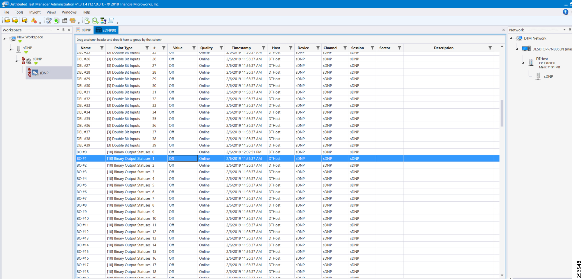Switch to the sDNP(0) table tab
Viewport: 582px width, 279px height.
[x=106, y=30]
